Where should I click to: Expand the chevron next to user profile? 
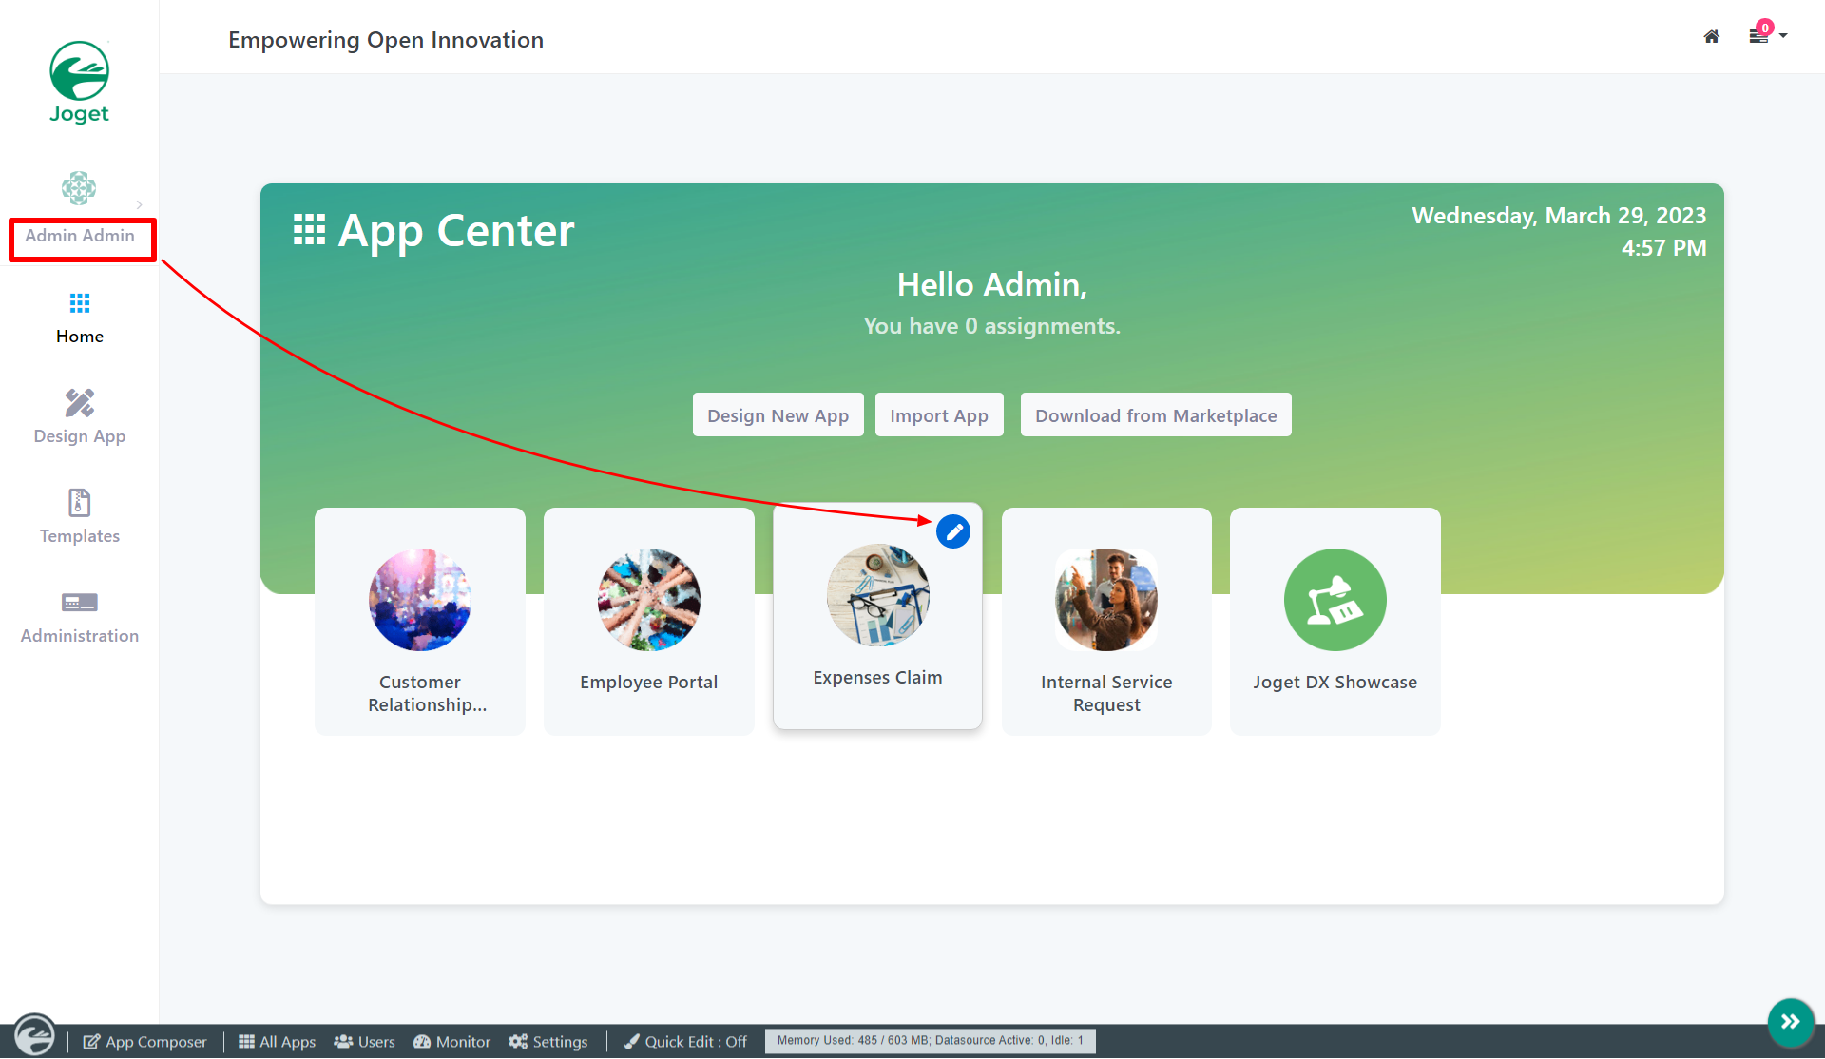click(139, 204)
